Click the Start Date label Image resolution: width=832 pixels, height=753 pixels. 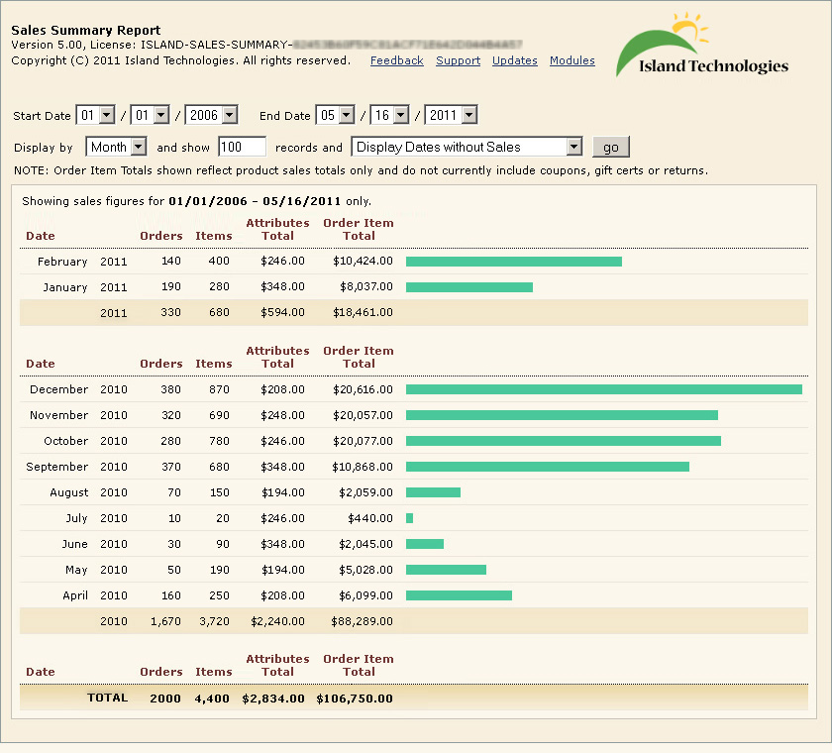pyautogui.click(x=42, y=116)
